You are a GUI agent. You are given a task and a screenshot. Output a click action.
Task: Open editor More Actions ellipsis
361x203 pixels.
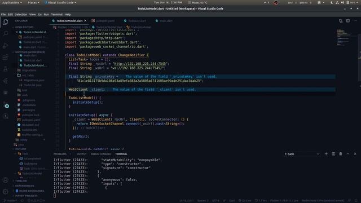[355, 21]
